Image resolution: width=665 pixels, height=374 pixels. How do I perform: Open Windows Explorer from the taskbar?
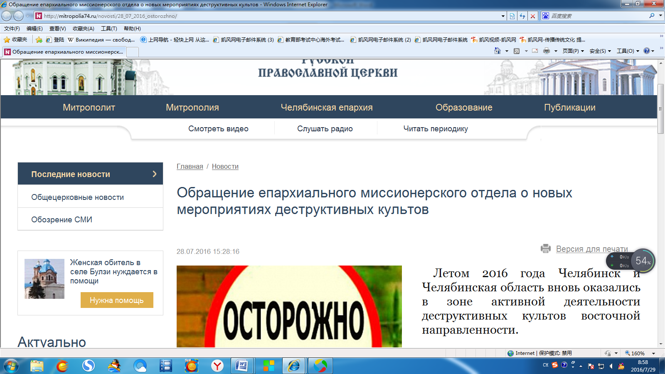click(37, 366)
